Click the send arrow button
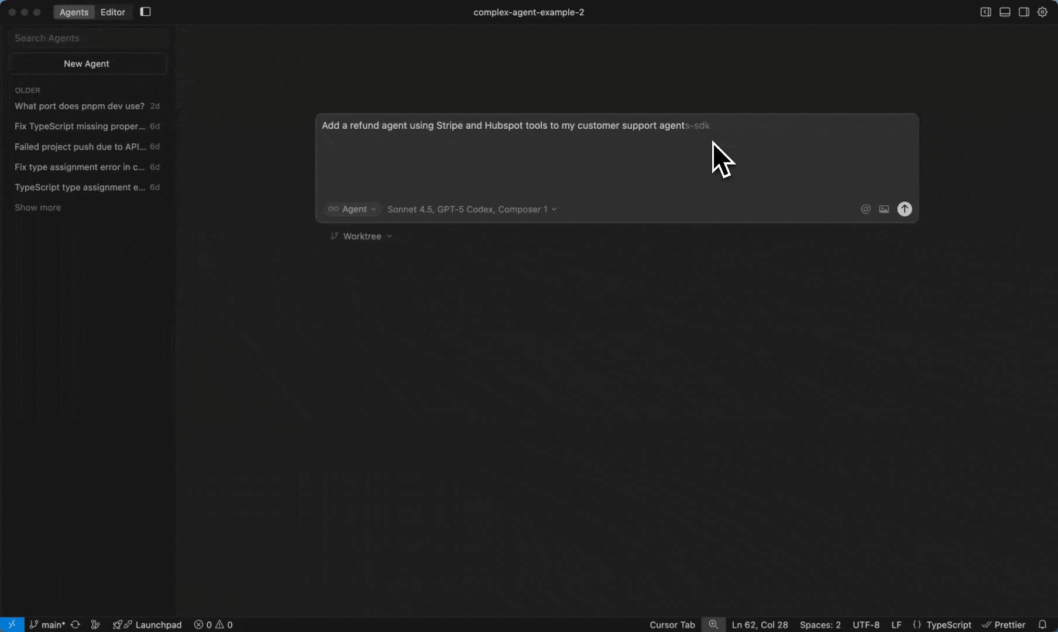Image resolution: width=1058 pixels, height=632 pixels. click(904, 209)
